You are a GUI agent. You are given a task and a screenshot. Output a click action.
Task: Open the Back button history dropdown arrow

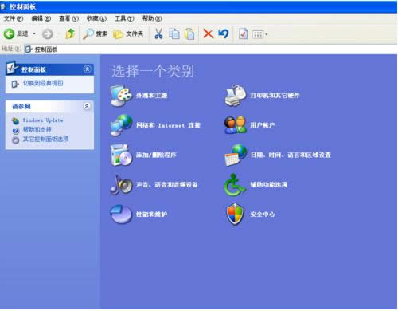34,33
